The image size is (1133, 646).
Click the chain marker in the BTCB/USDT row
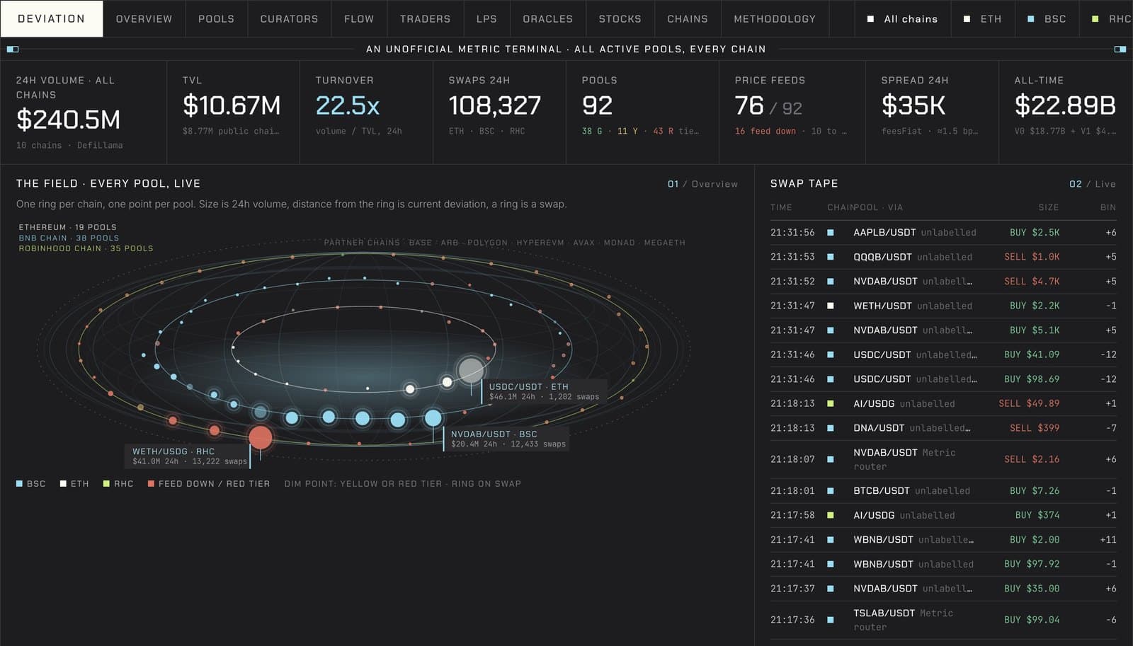(x=831, y=490)
